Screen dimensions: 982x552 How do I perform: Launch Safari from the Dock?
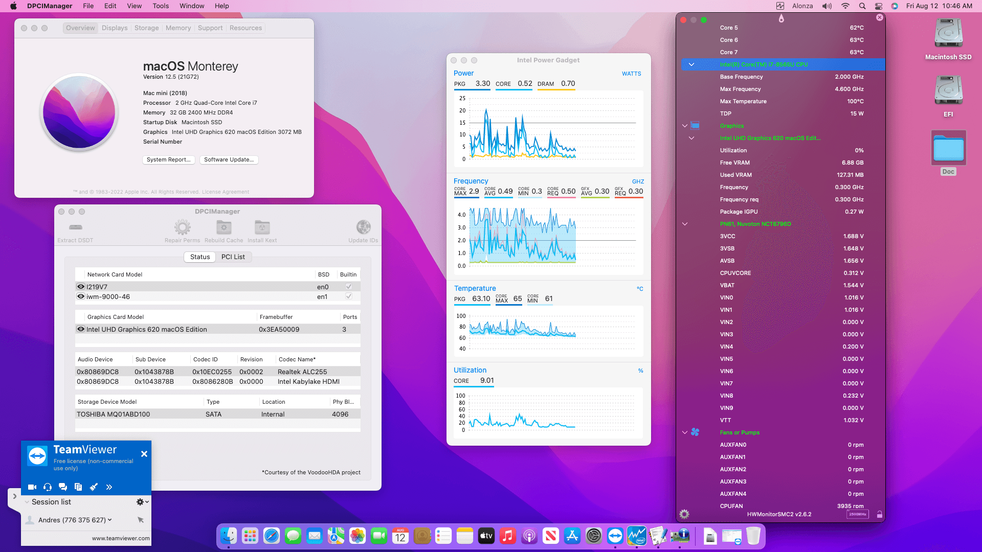(272, 536)
